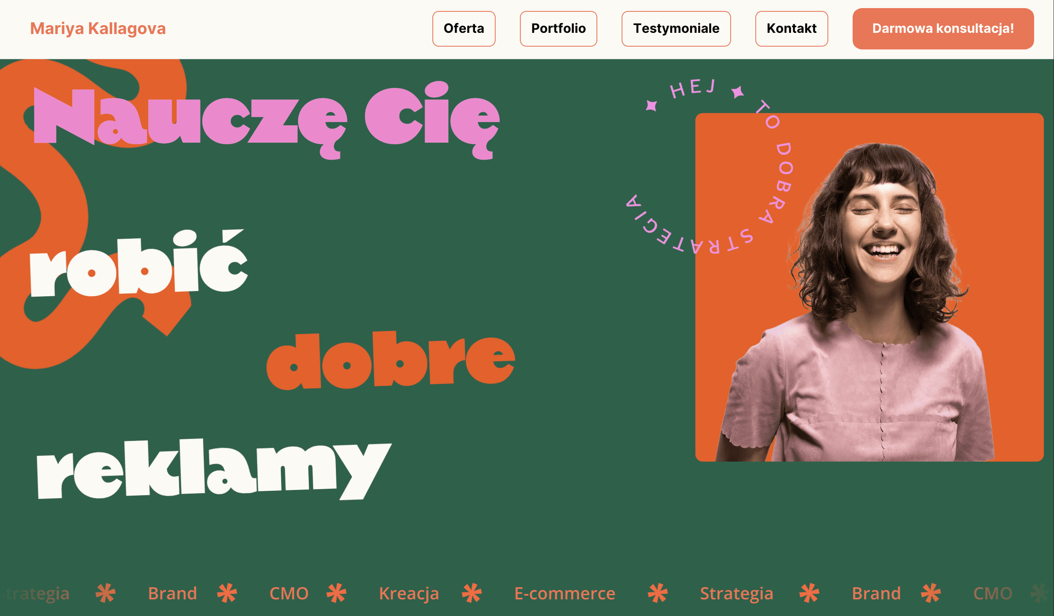This screenshot has height=616, width=1054.
Task: Click the Kreacja ticker label
Action: pyautogui.click(x=408, y=593)
